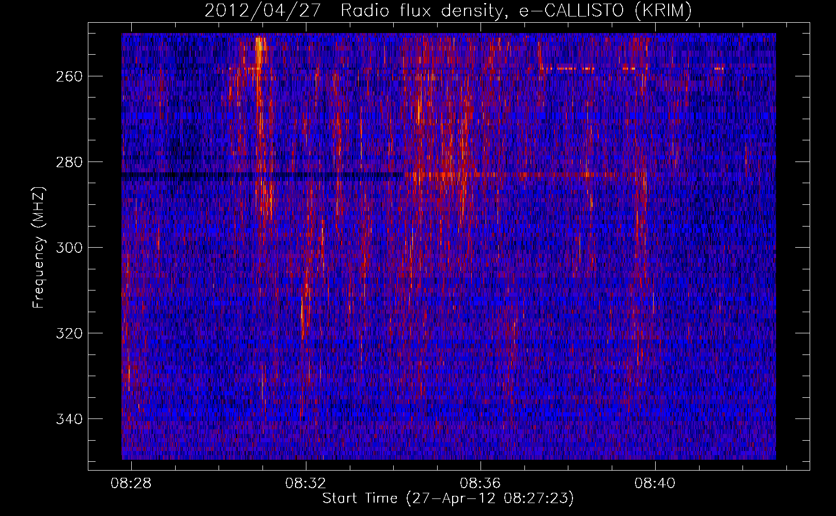The image size is (836, 516).
Task: Click the 08:36 time tick label
Action: [481, 483]
